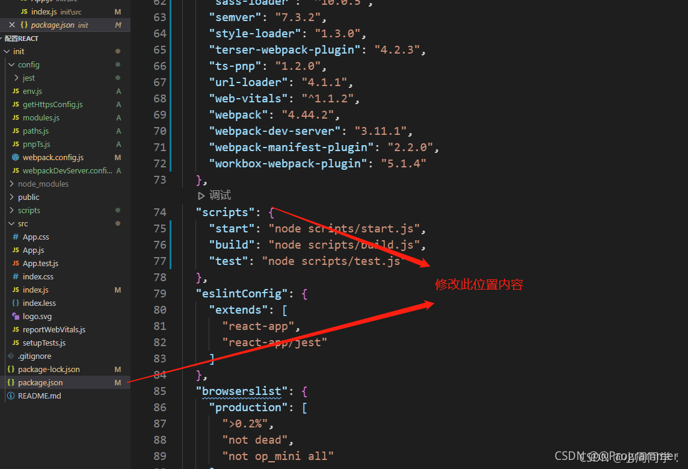Image resolution: width=688 pixels, height=469 pixels.
Task: Click the 调试 debug code lens link
Action: [220, 196]
